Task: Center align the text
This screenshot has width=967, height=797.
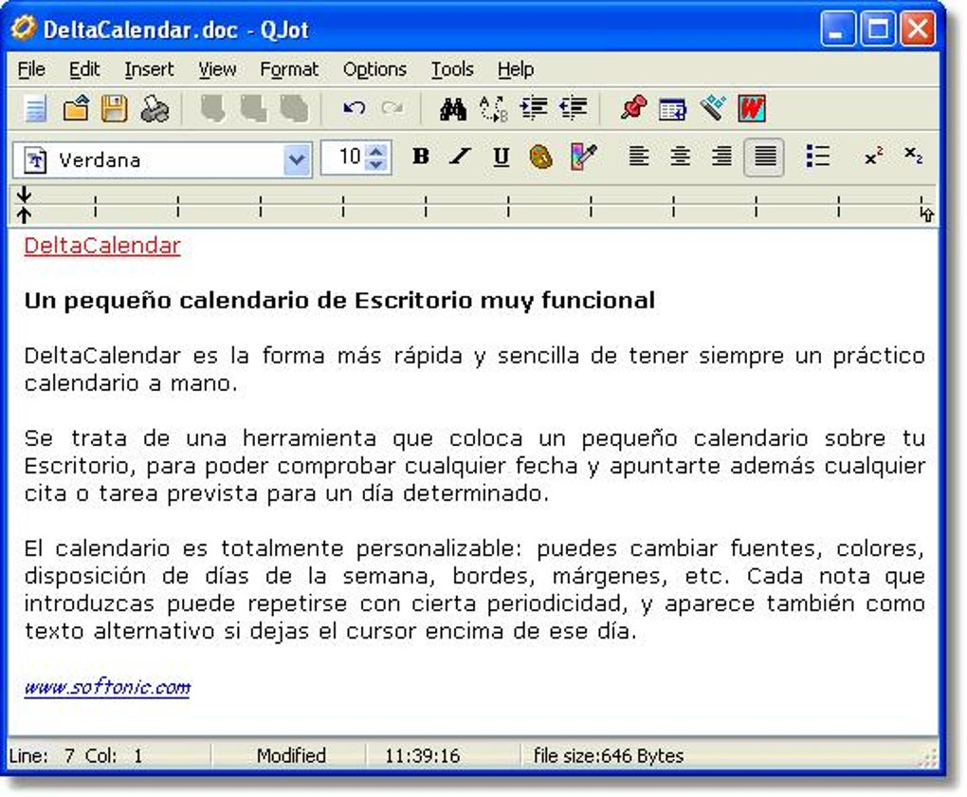Action: (681, 157)
